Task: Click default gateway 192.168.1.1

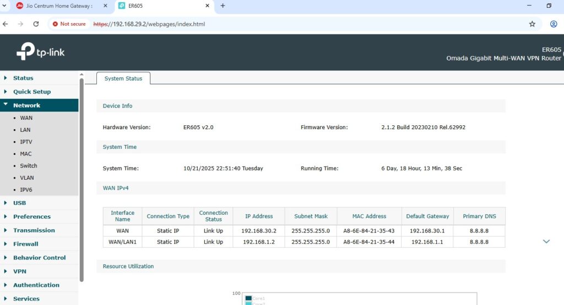Action: coord(427,242)
